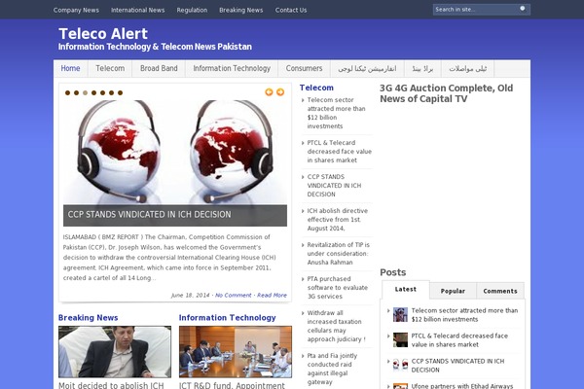Screen dimensions: 584x389
Task: Open Company News in top bar
Action: pyautogui.click(x=76, y=10)
